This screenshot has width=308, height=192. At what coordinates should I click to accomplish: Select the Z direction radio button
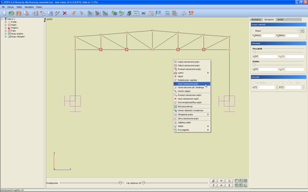pyautogui.click(x=297, y=82)
